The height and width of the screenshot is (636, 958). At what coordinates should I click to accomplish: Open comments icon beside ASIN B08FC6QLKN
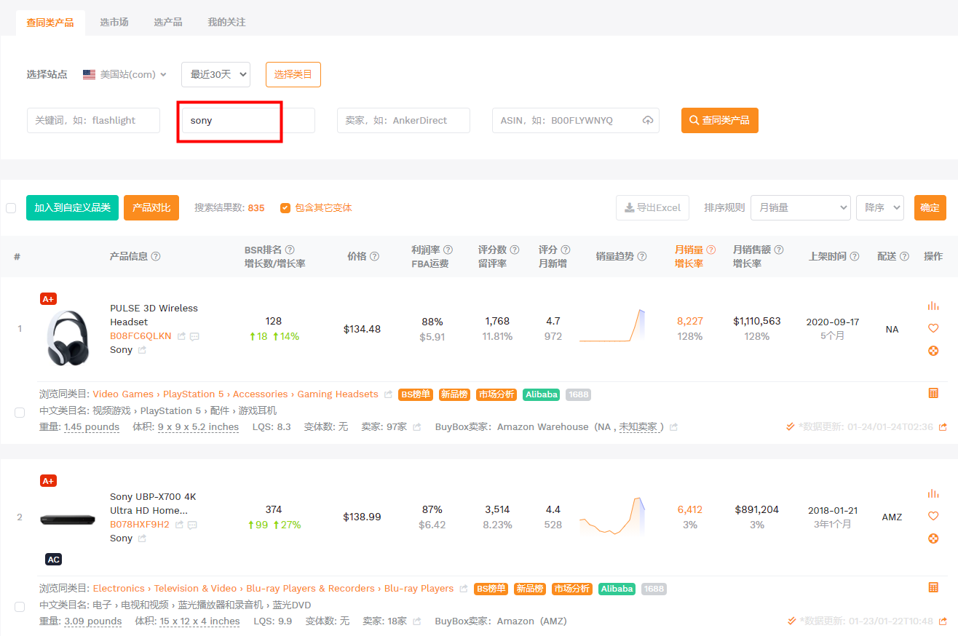(x=194, y=336)
